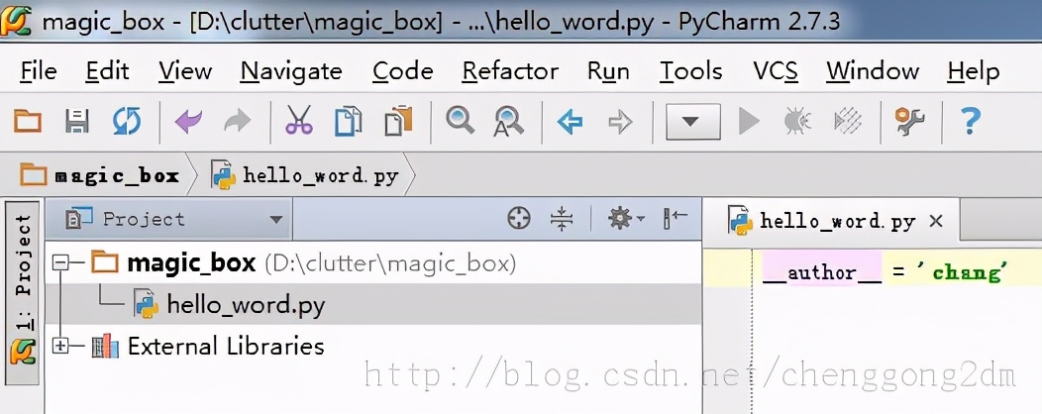Close the hello_word.py editor tab

[936, 221]
